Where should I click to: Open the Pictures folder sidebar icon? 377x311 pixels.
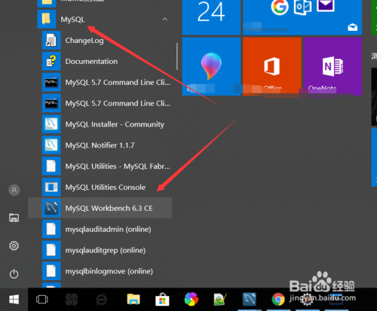[x=14, y=218]
